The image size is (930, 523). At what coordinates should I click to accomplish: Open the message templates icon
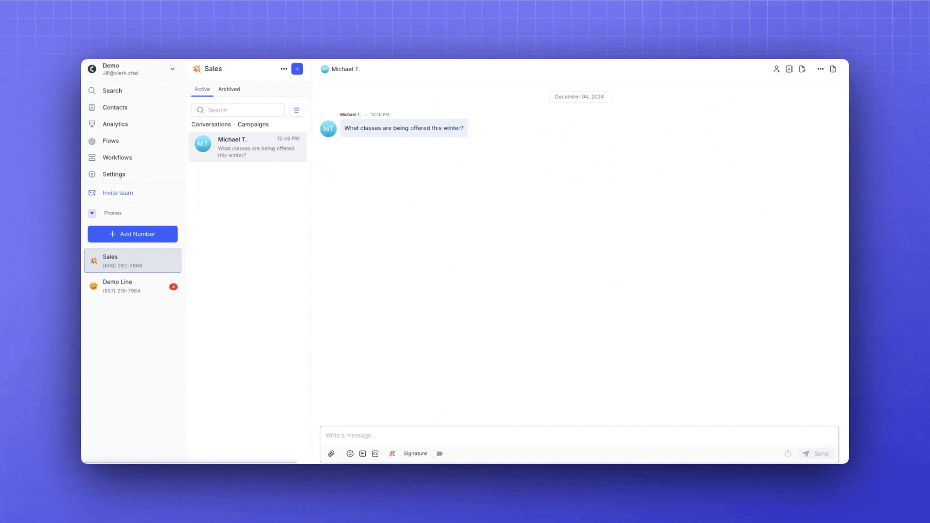pos(362,454)
